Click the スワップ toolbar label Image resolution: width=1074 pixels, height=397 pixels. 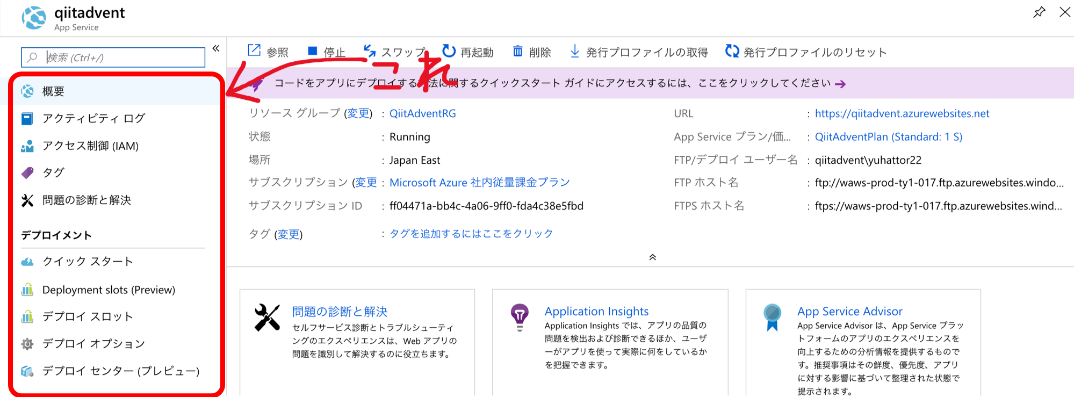[403, 52]
